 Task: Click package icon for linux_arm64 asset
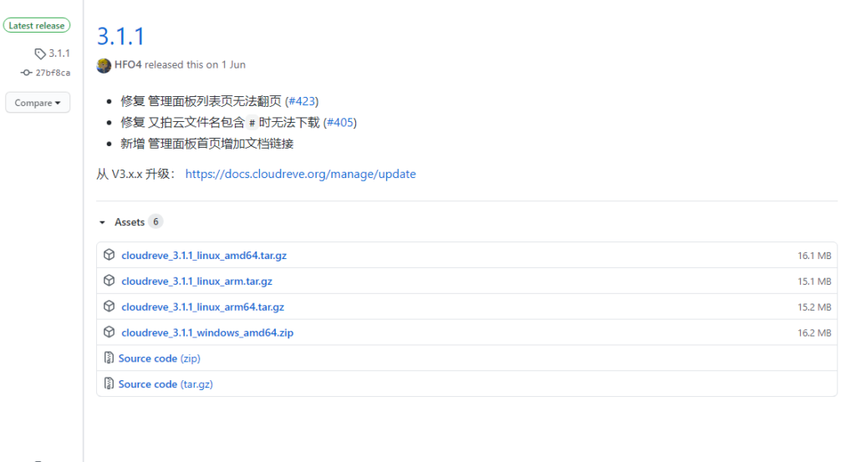(x=110, y=306)
